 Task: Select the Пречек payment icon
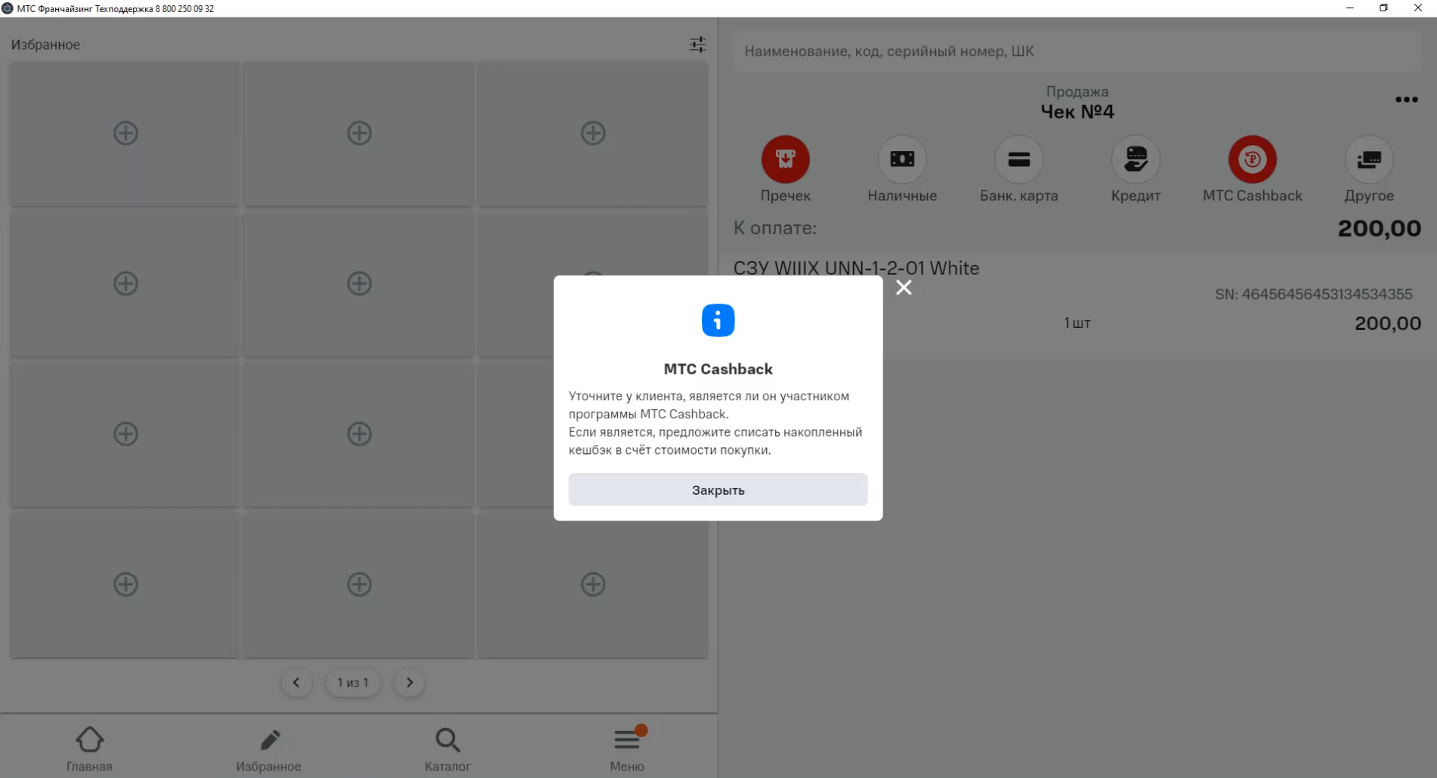click(785, 159)
